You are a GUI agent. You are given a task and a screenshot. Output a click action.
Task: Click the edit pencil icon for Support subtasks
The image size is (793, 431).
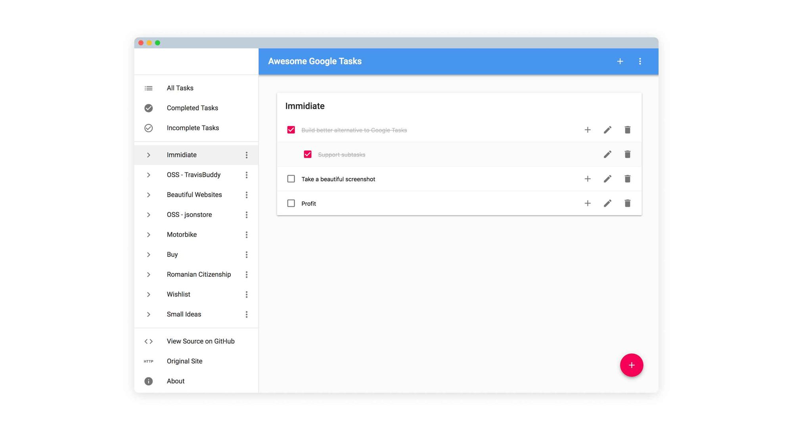pyautogui.click(x=607, y=154)
